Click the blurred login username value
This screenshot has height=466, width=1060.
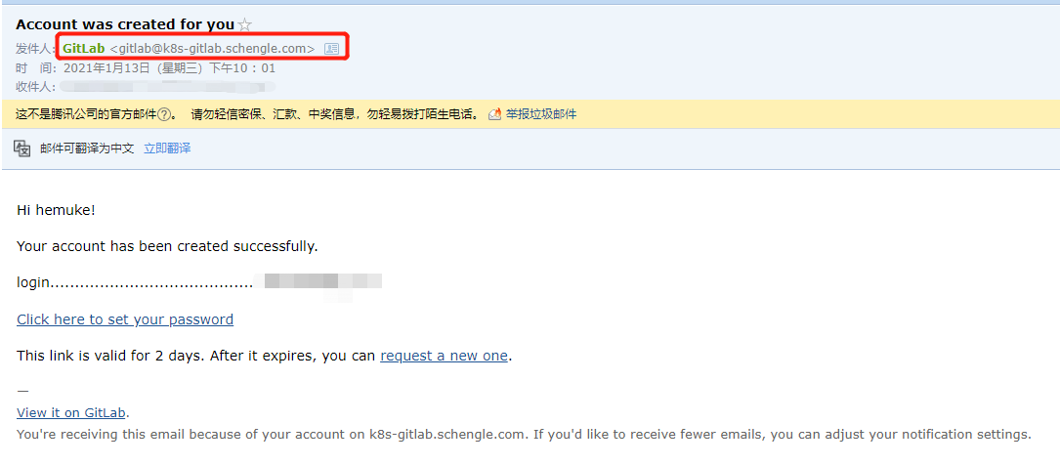pos(318,282)
